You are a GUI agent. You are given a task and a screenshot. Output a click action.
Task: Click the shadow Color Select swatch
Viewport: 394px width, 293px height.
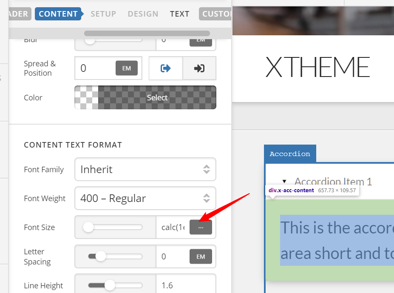(x=145, y=97)
